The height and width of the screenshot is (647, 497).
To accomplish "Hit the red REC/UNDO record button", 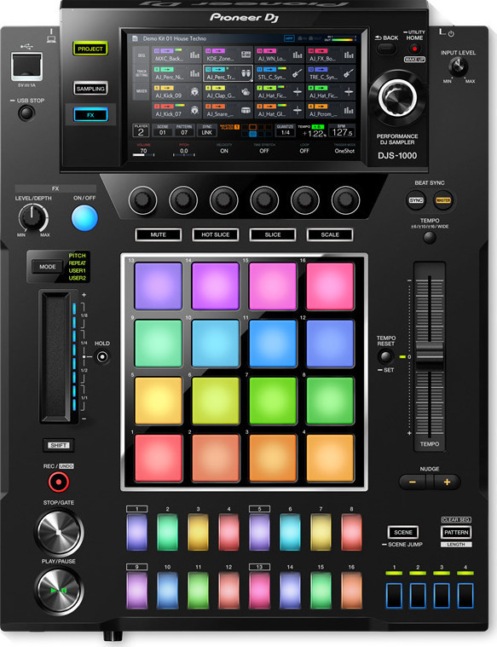I will [59, 482].
